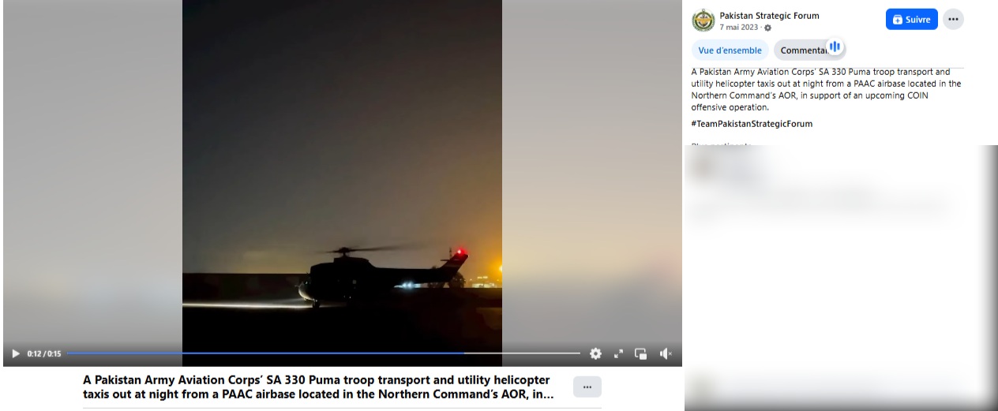
Task: Open video settings gear in player
Action: coord(595,353)
